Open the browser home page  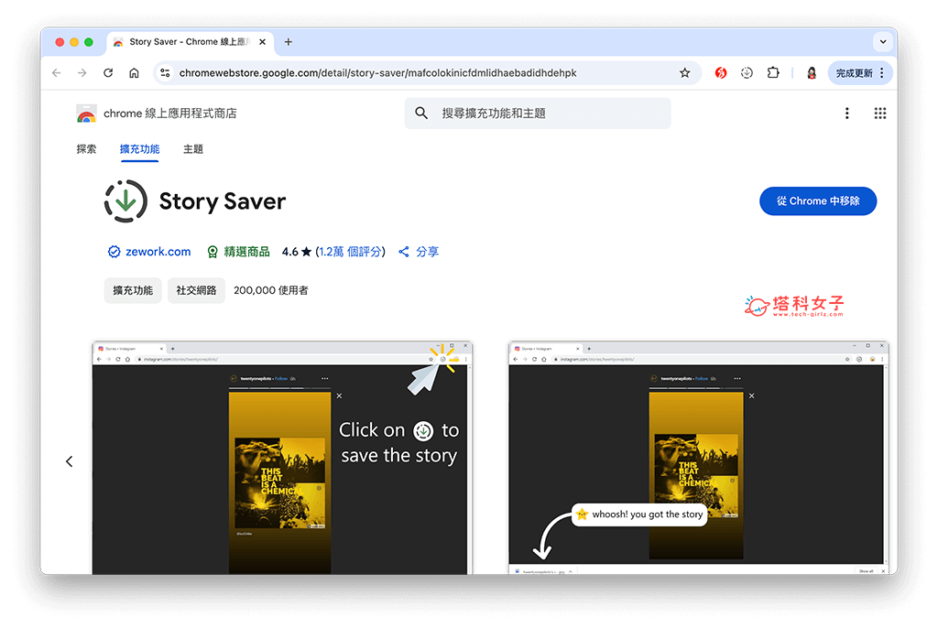pos(134,73)
